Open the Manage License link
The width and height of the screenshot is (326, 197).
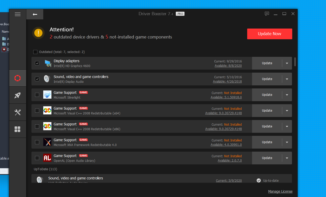pyautogui.click(x=280, y=191)
